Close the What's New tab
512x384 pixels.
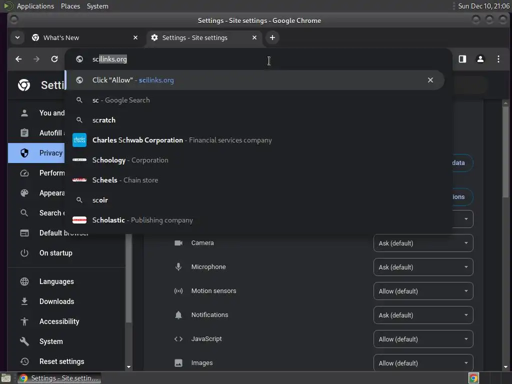click(x=135, y=37)
